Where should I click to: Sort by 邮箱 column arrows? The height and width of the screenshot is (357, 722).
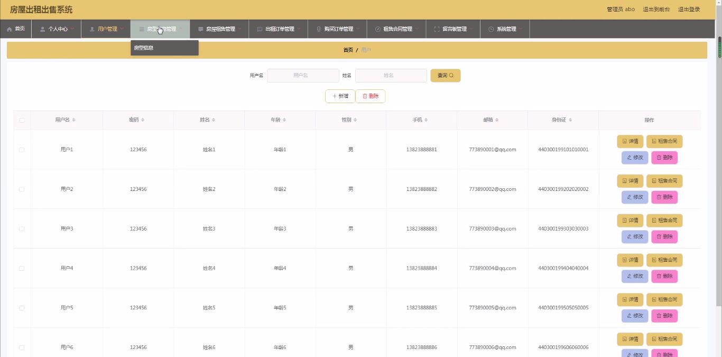coord(497,120)
